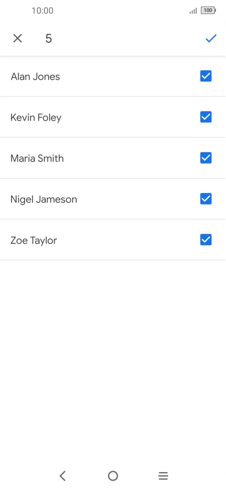Uncheck the Alan Jones checkbox
The height and width of the screenshot is (491, 226).
pyautogui.click(x=206, y=76)
